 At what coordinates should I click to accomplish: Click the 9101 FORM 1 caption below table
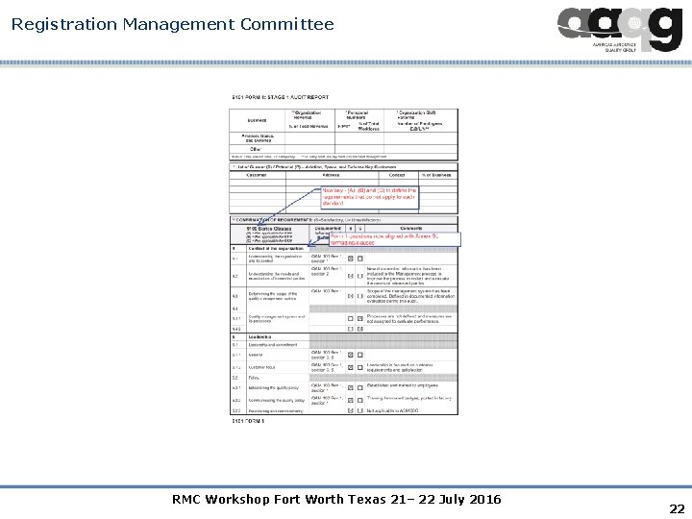pos(248,421)
